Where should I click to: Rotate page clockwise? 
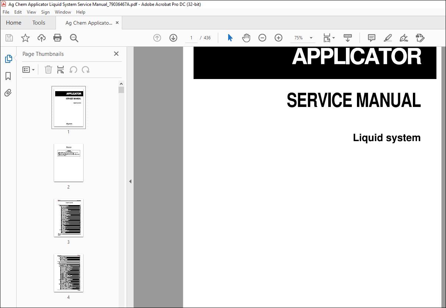click(86, 70)
